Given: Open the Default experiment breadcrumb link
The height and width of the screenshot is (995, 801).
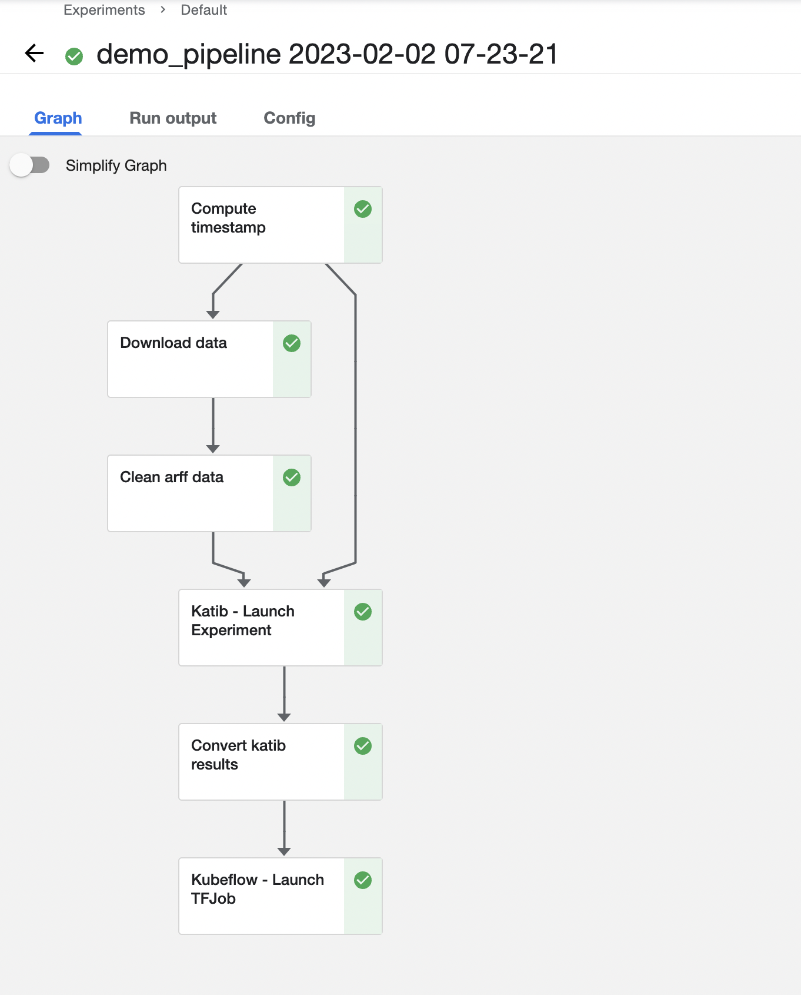Looking at the screenshot, I should [203, 10].
